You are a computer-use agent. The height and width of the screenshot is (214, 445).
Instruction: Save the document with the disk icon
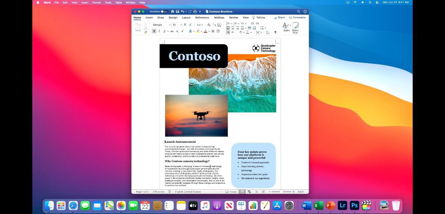[x=178, y=11]
